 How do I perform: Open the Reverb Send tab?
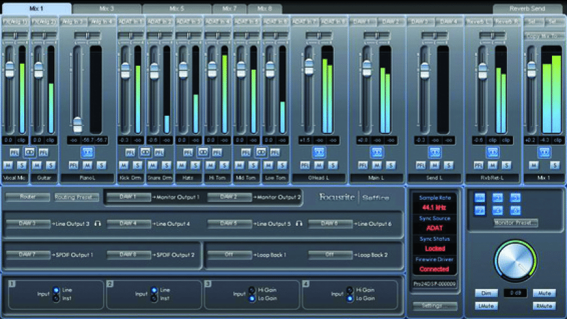(527, 8)
